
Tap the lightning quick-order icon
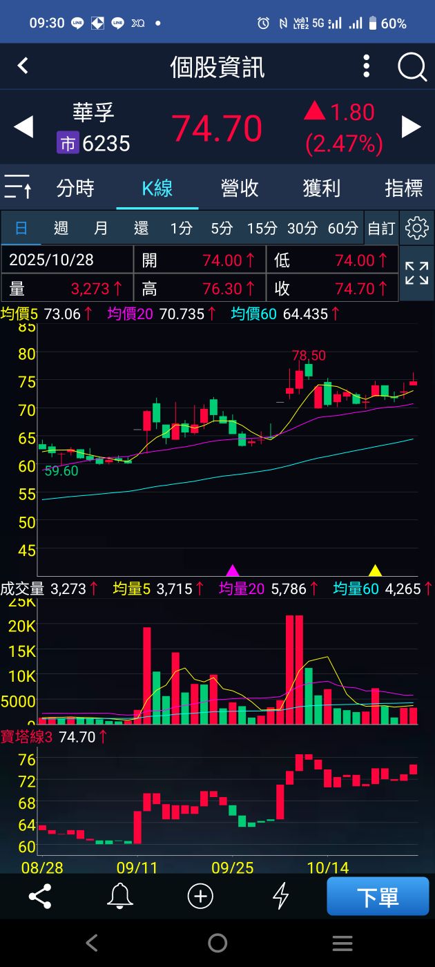[x=280, y=897]
